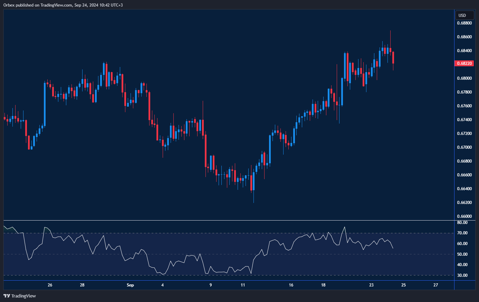Select the 25 date label on time axis
The height and width of the screenshot is (302, 479).
403,285
